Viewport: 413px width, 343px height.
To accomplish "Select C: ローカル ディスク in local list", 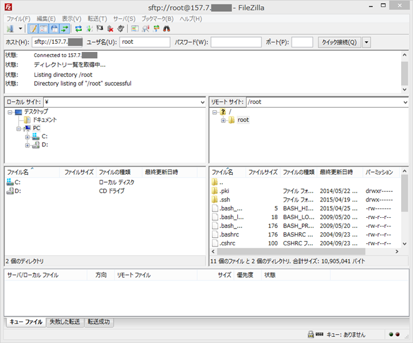I will [x=105, y=182].
